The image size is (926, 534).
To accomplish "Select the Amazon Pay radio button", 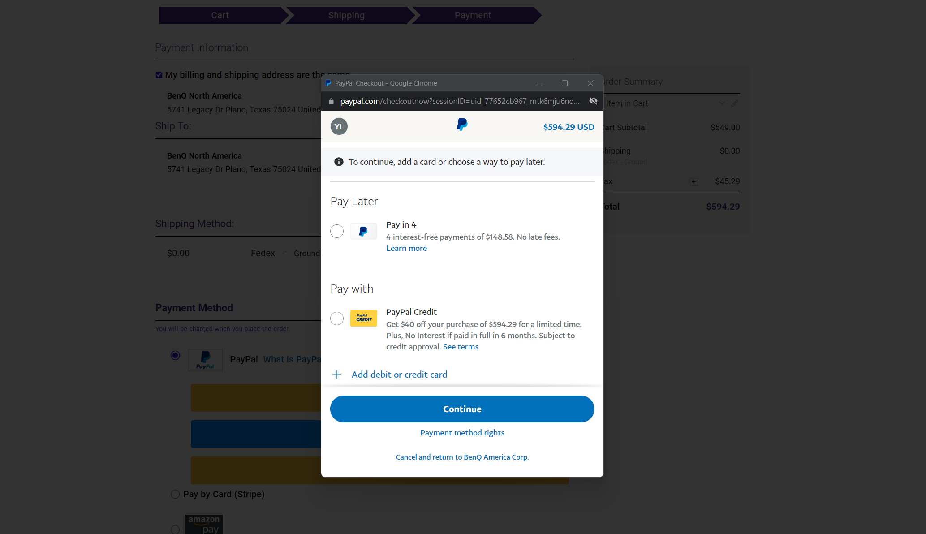I will (175, 530).
